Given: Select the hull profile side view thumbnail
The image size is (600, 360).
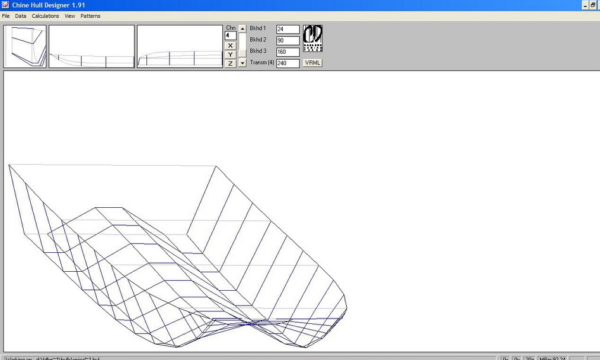Looking at the screenshot, I should point(91,46).
